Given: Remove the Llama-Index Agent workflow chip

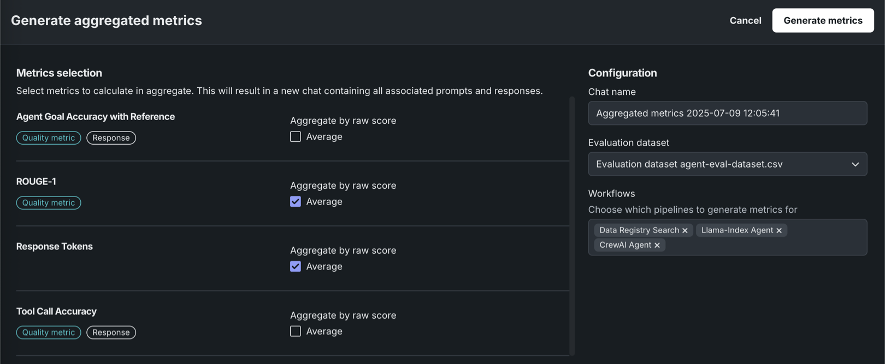Looking at the screenshot, I should tap(779, 231).
